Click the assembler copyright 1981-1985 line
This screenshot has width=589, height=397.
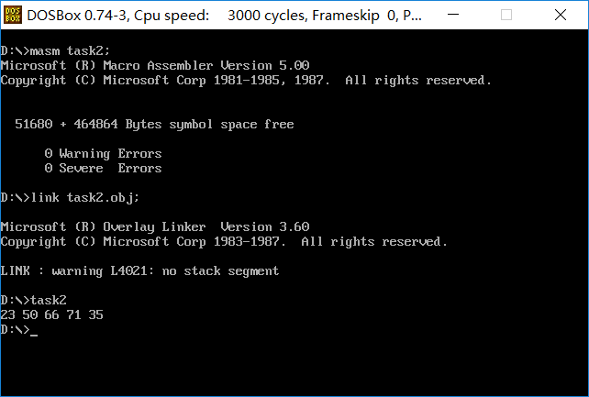pyautogui.click(x=246, y=81)
